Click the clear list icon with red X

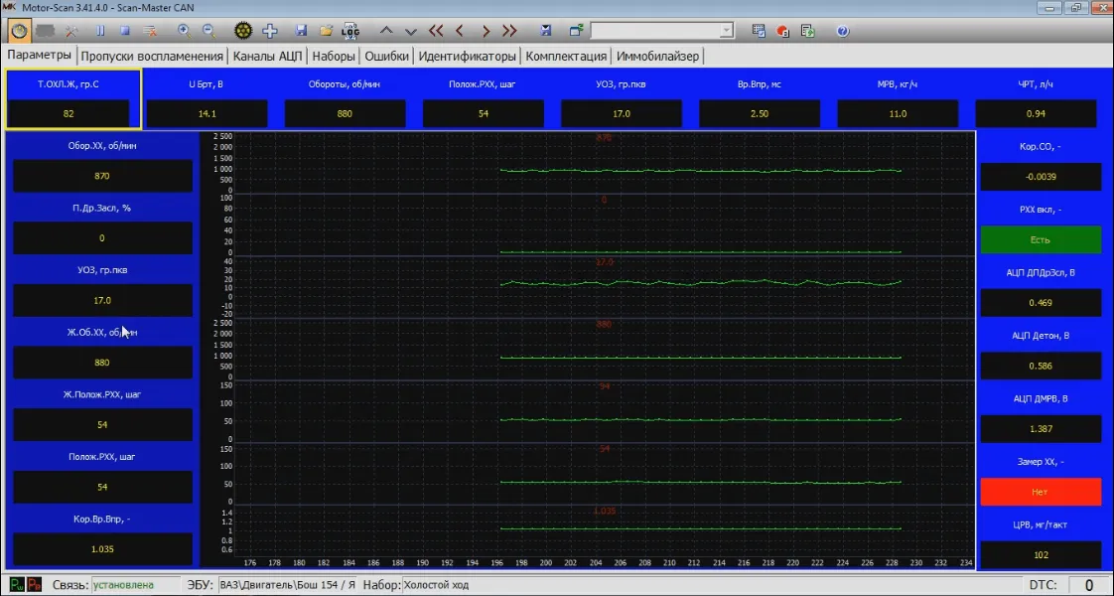pyautogui.click(x=150, y=31)
